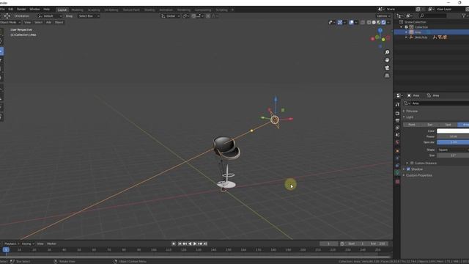Click the light Power value field
The image size is (469, 264).
click(453, 136)
